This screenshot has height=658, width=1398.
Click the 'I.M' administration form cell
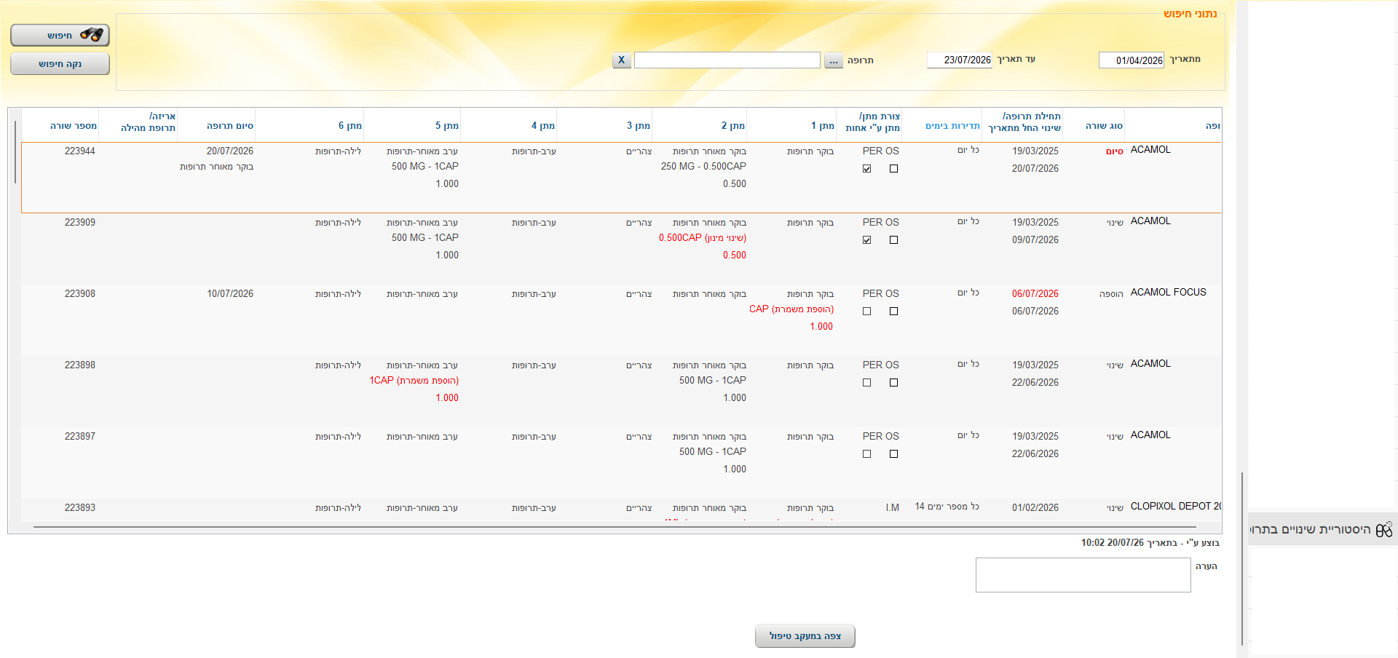coord(893,508)
